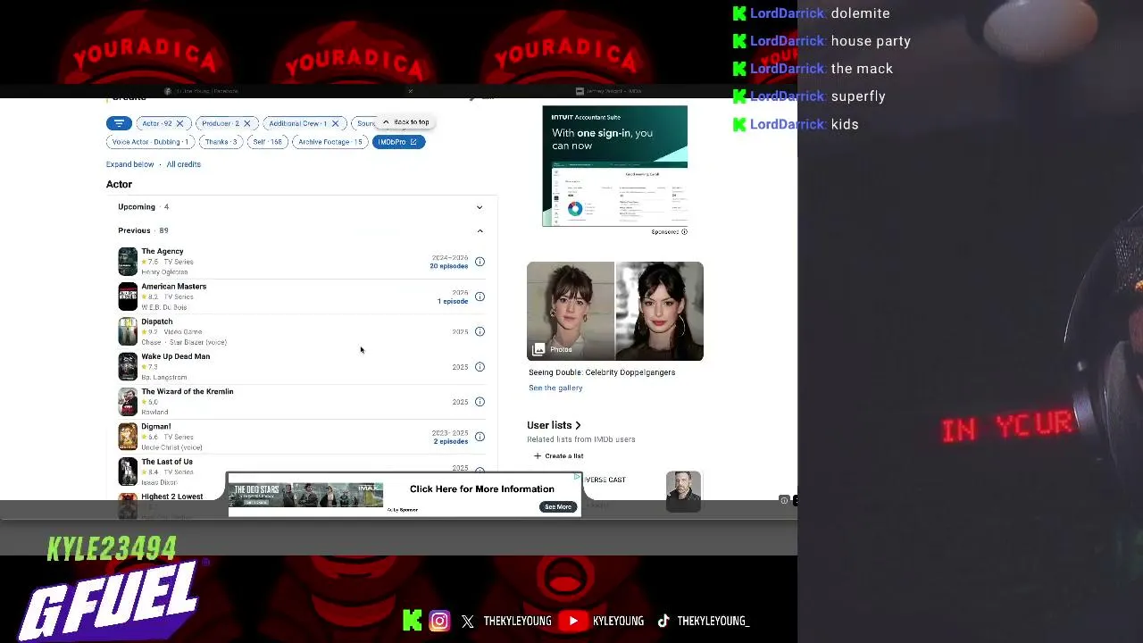1143x643 pixels.
Task: Open The Wizard of the Kremlin title
Action: point(188,391)
